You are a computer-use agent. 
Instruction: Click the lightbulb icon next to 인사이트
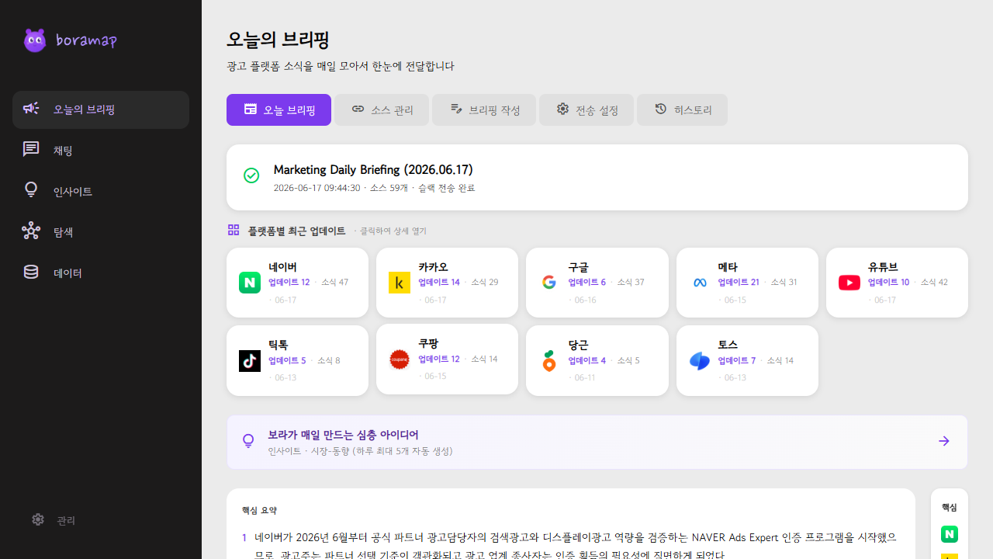31,190
